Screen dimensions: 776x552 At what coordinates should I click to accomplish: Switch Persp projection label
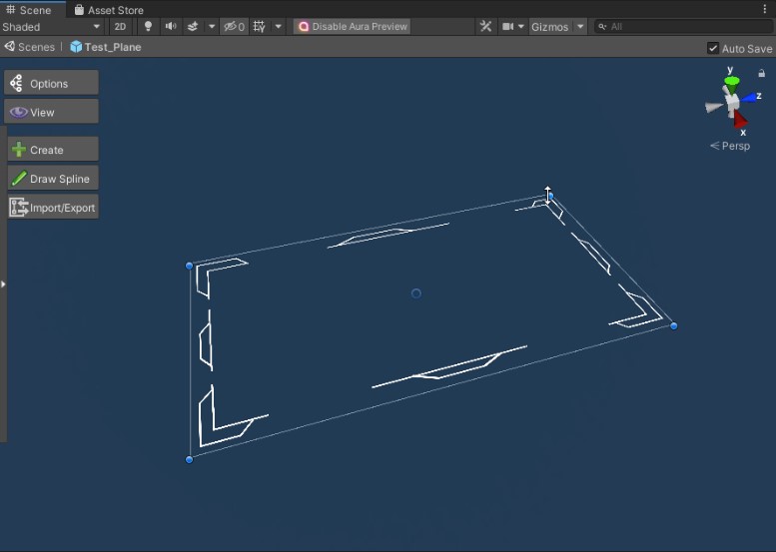(x=730, y=146)
